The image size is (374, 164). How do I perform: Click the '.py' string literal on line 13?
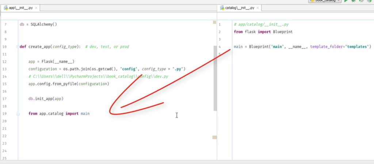[178, 69]
